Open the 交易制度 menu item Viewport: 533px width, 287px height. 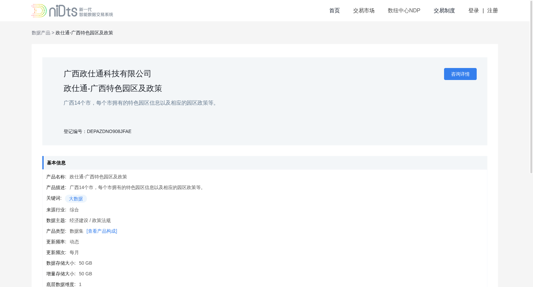click(x=444, y=11)
